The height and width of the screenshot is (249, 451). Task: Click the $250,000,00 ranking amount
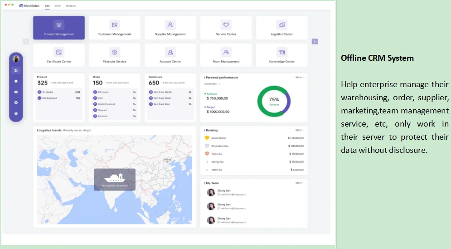tap(296, 138)
